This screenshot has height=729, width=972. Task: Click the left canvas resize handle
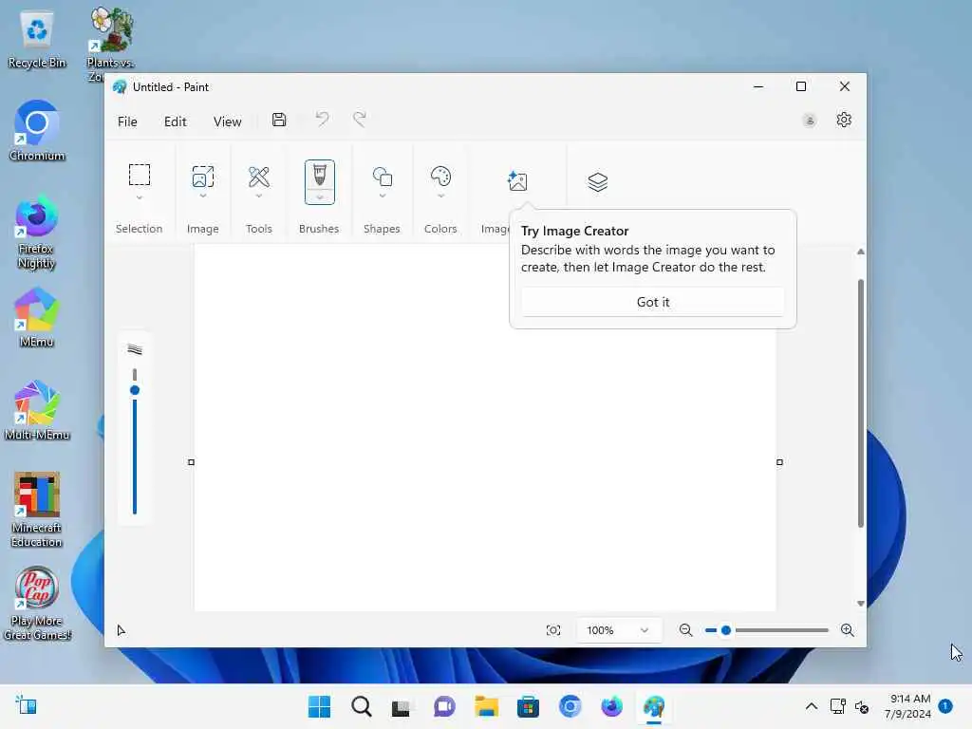[x=191, y=462]
